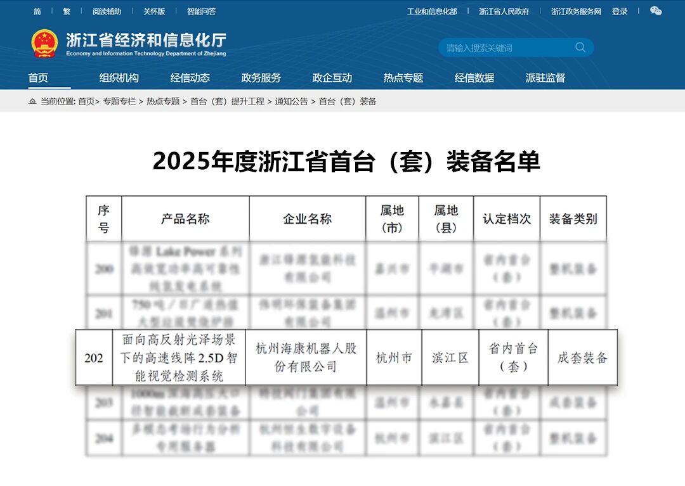Open 工业和信息化部 link
Screen dimensions: 685x486
click(432, 11)
